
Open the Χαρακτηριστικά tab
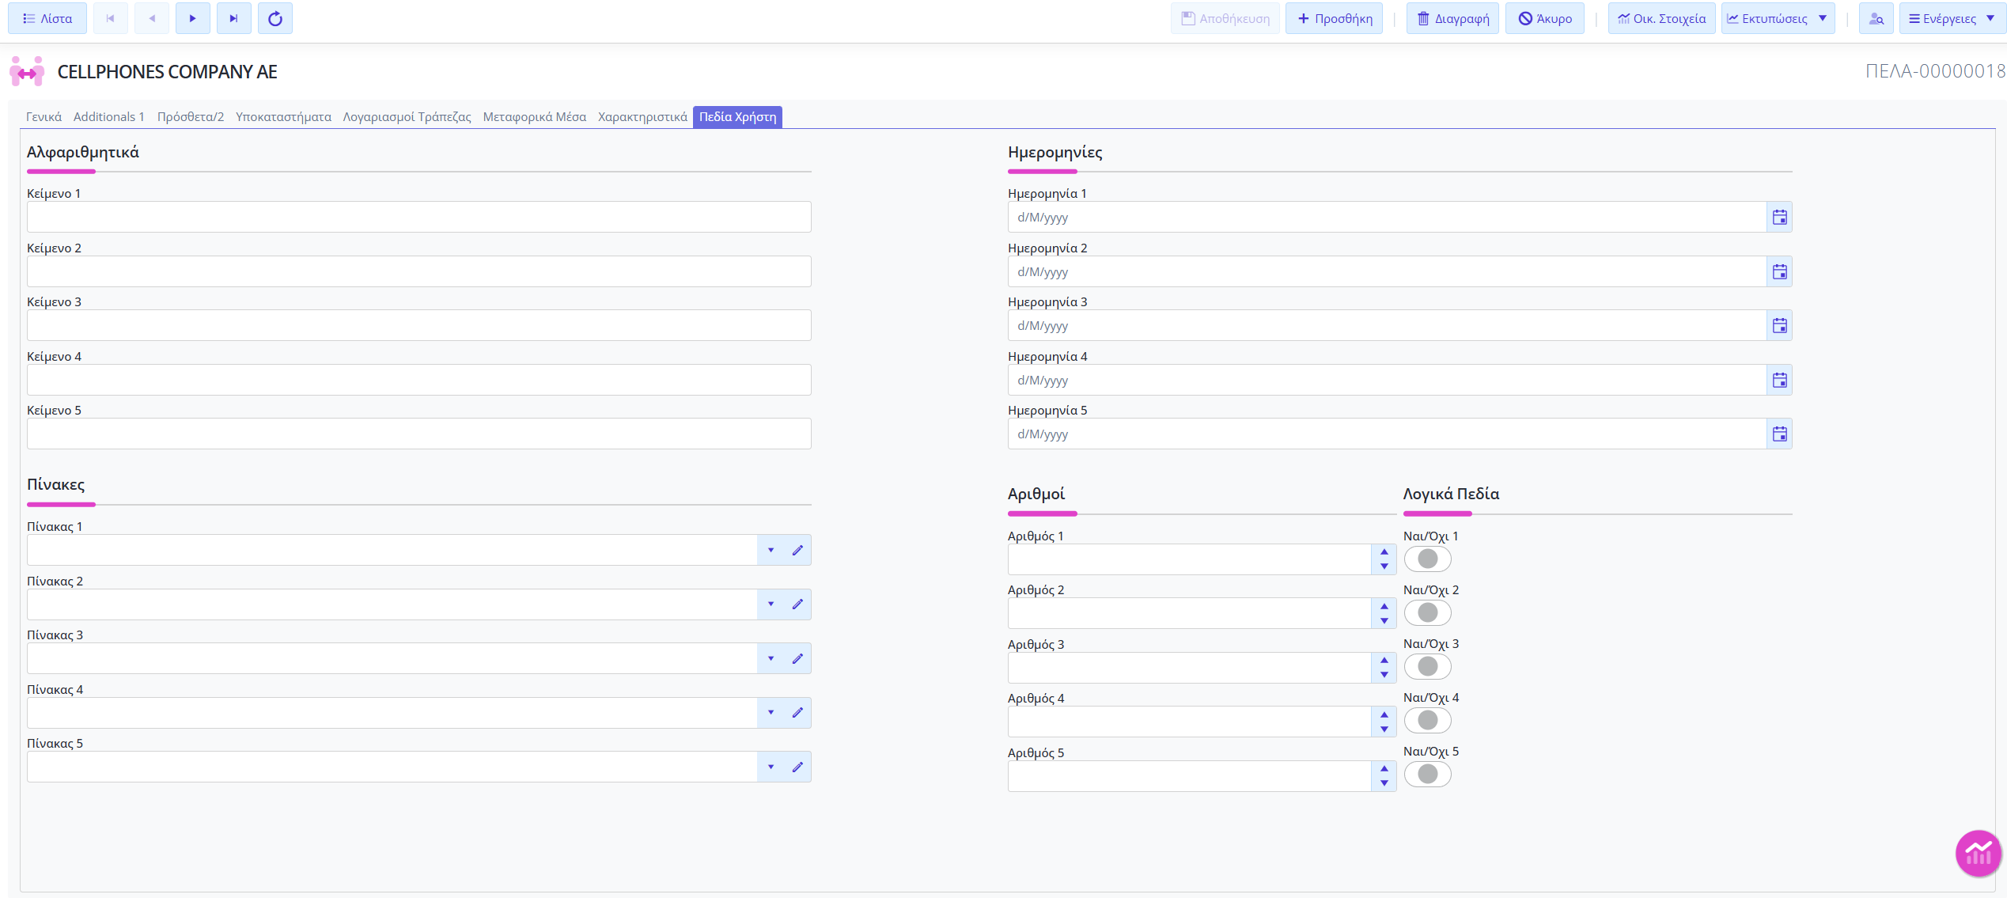[642, 117]
